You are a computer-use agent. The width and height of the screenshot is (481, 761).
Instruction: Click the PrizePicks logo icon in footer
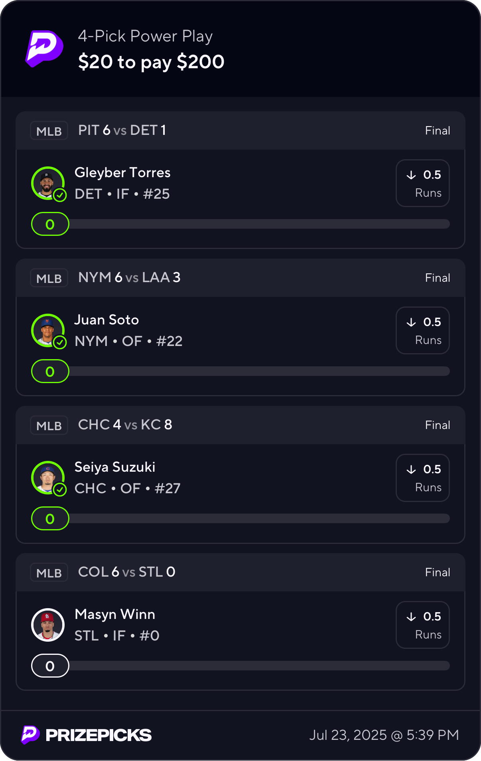[x=30, y=735]
